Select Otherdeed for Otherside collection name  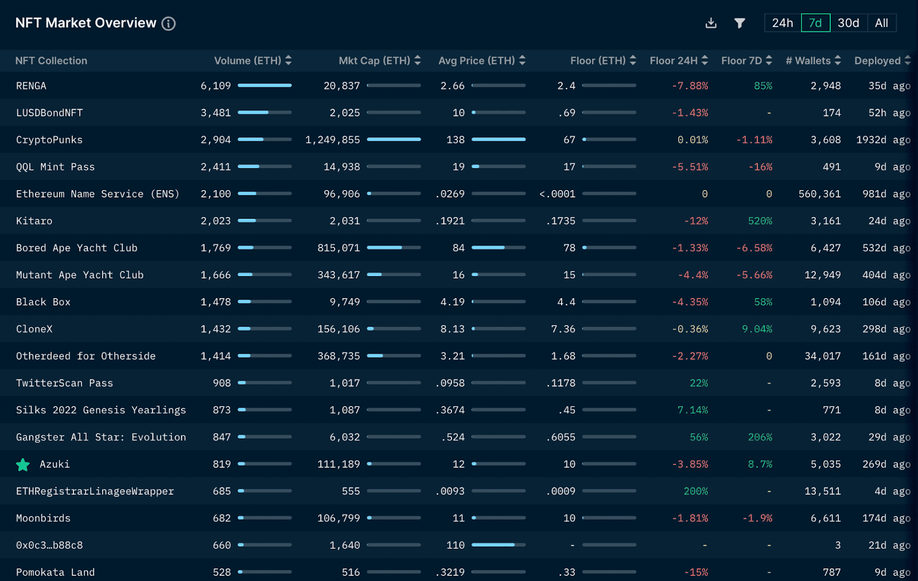point(86,355)
